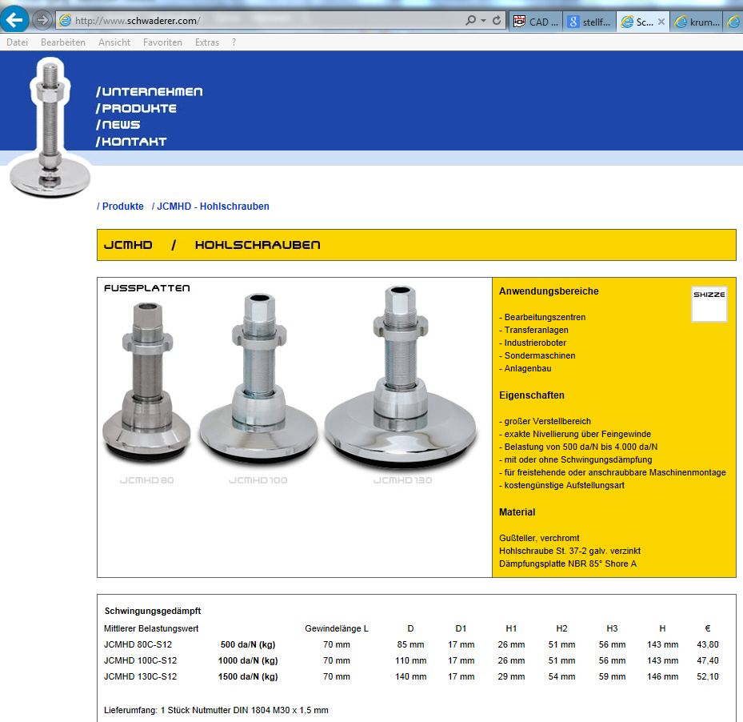Screen dimensions: 743x722
Task: Go back with the browser back arrow
Action: pos(14,20)
